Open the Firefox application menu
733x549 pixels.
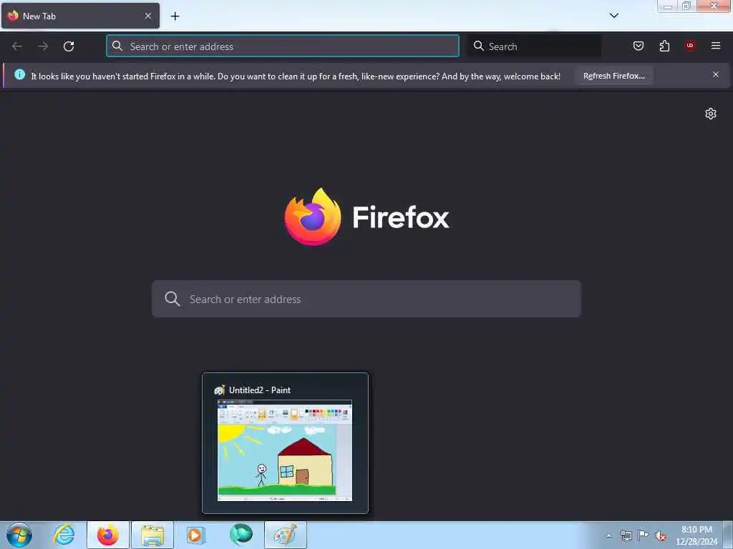[716, 46]
